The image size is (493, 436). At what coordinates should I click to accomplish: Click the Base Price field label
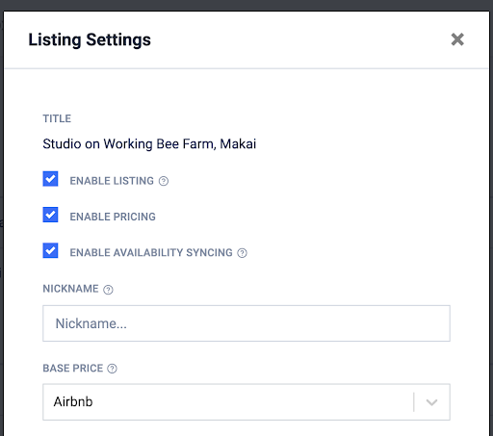[x=73, y=369]
